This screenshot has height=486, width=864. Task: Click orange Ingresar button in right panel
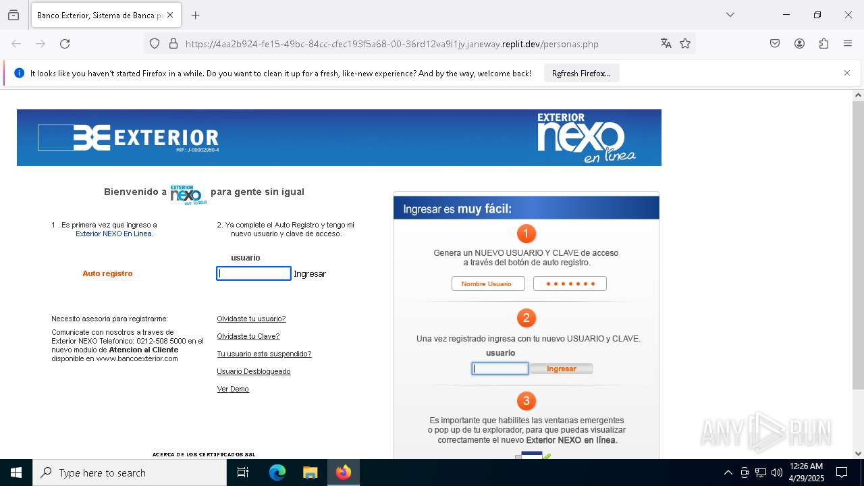tap(562, 369)
